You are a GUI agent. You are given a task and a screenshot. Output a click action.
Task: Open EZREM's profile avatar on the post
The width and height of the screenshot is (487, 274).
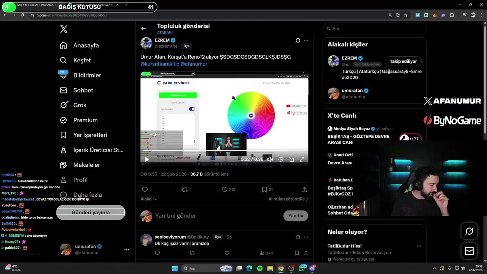pyautogui.click(x=146, y=43)
